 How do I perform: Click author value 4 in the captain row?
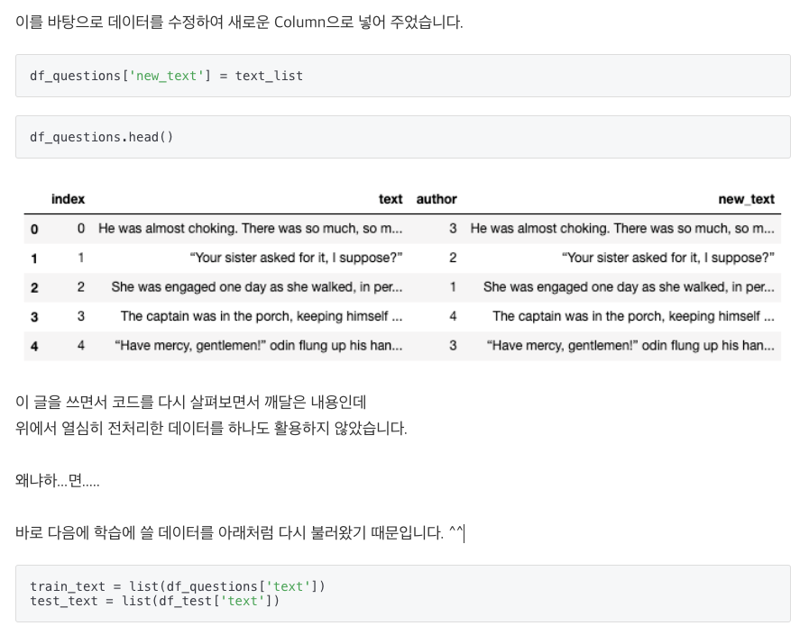click(453, 316)
